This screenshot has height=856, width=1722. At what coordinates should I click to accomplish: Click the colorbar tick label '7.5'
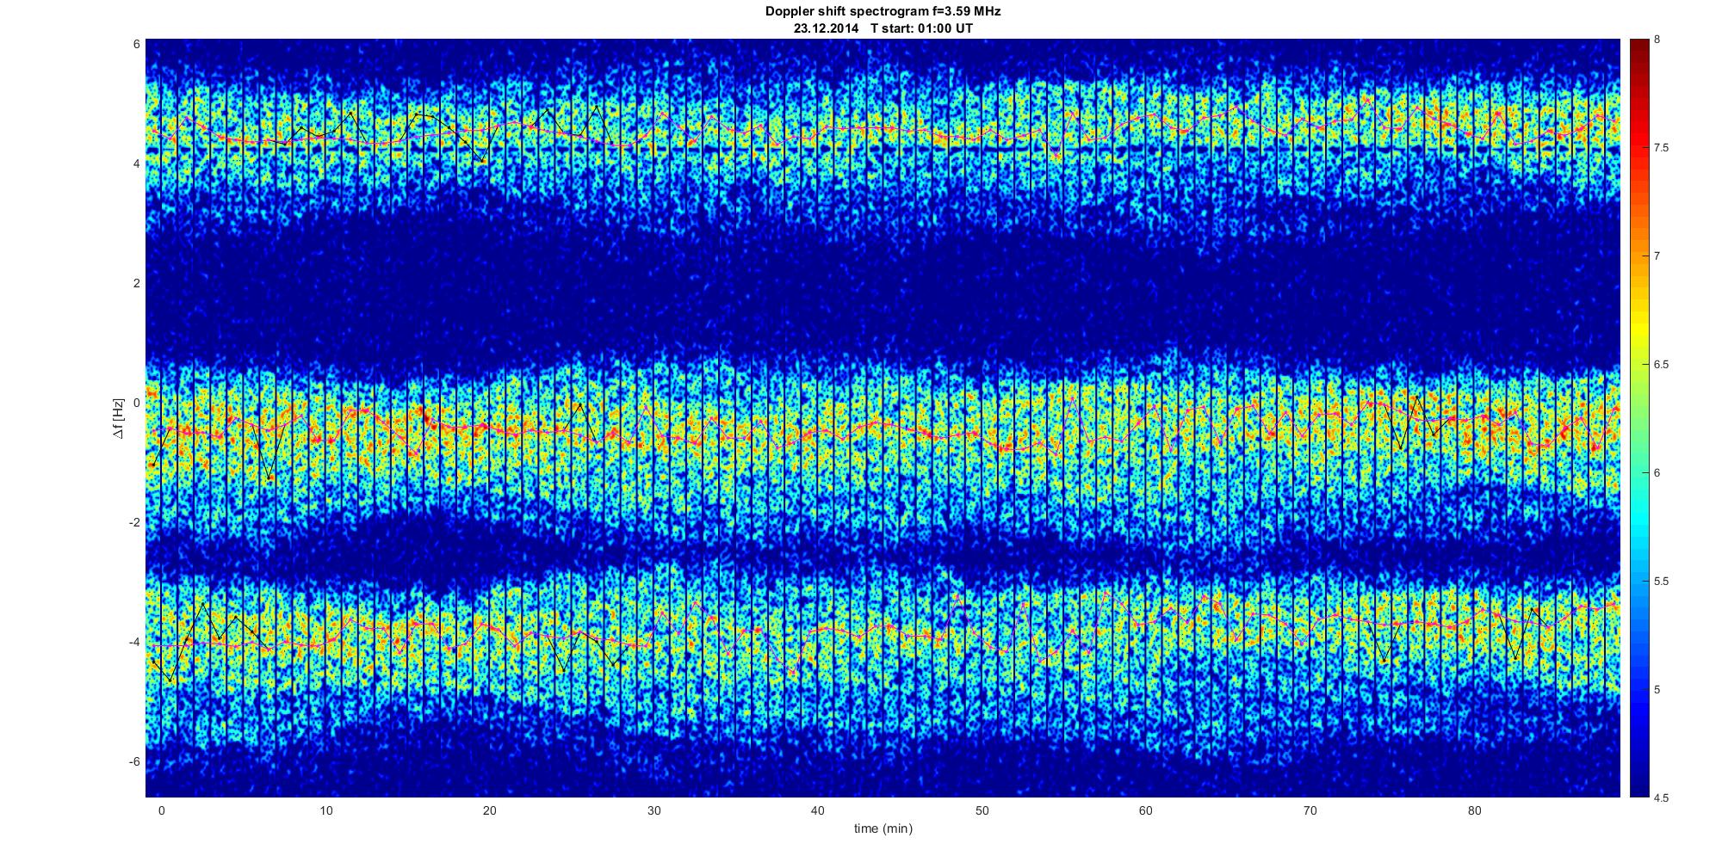[1662, 148]
